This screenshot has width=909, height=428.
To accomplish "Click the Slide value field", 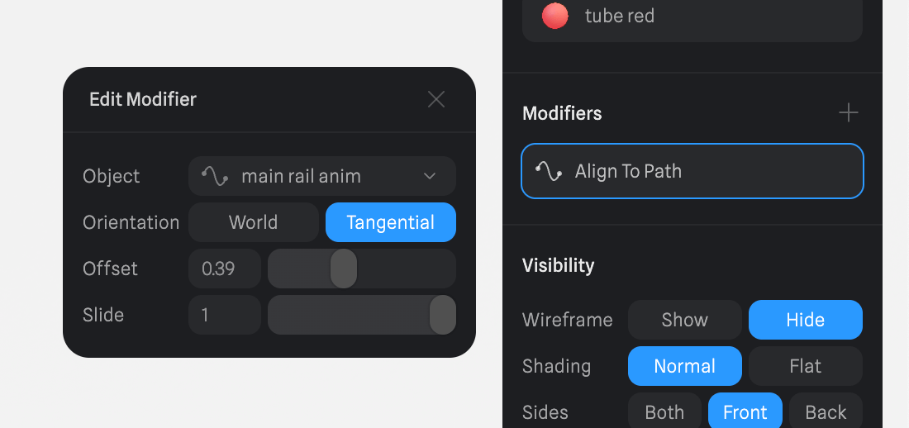I will pyautogui.click(x=225, y=315).
